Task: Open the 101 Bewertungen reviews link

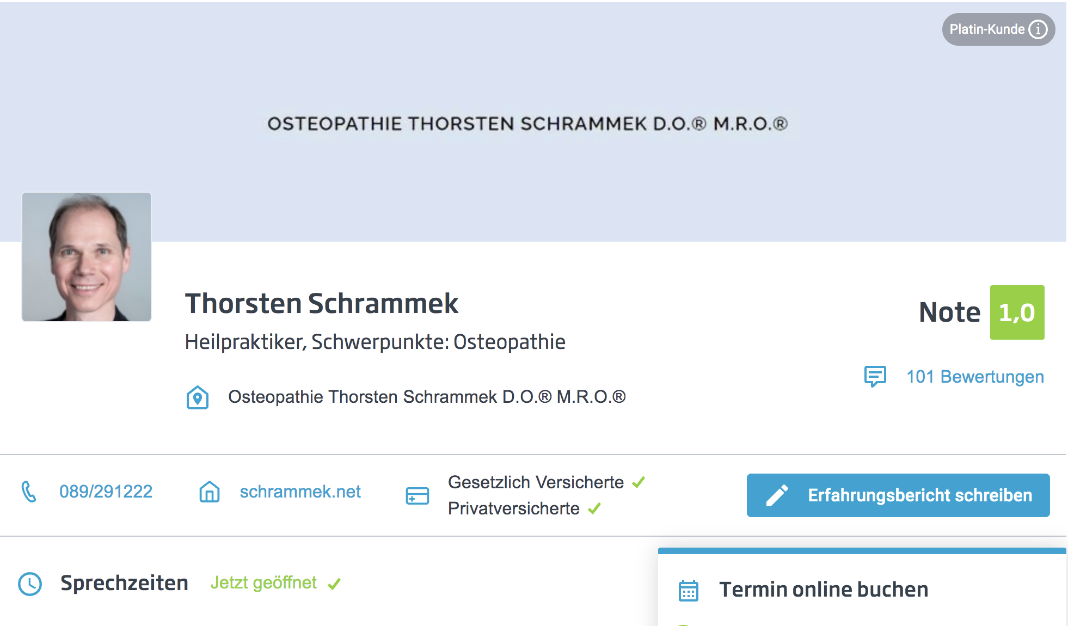Action: 975,377
